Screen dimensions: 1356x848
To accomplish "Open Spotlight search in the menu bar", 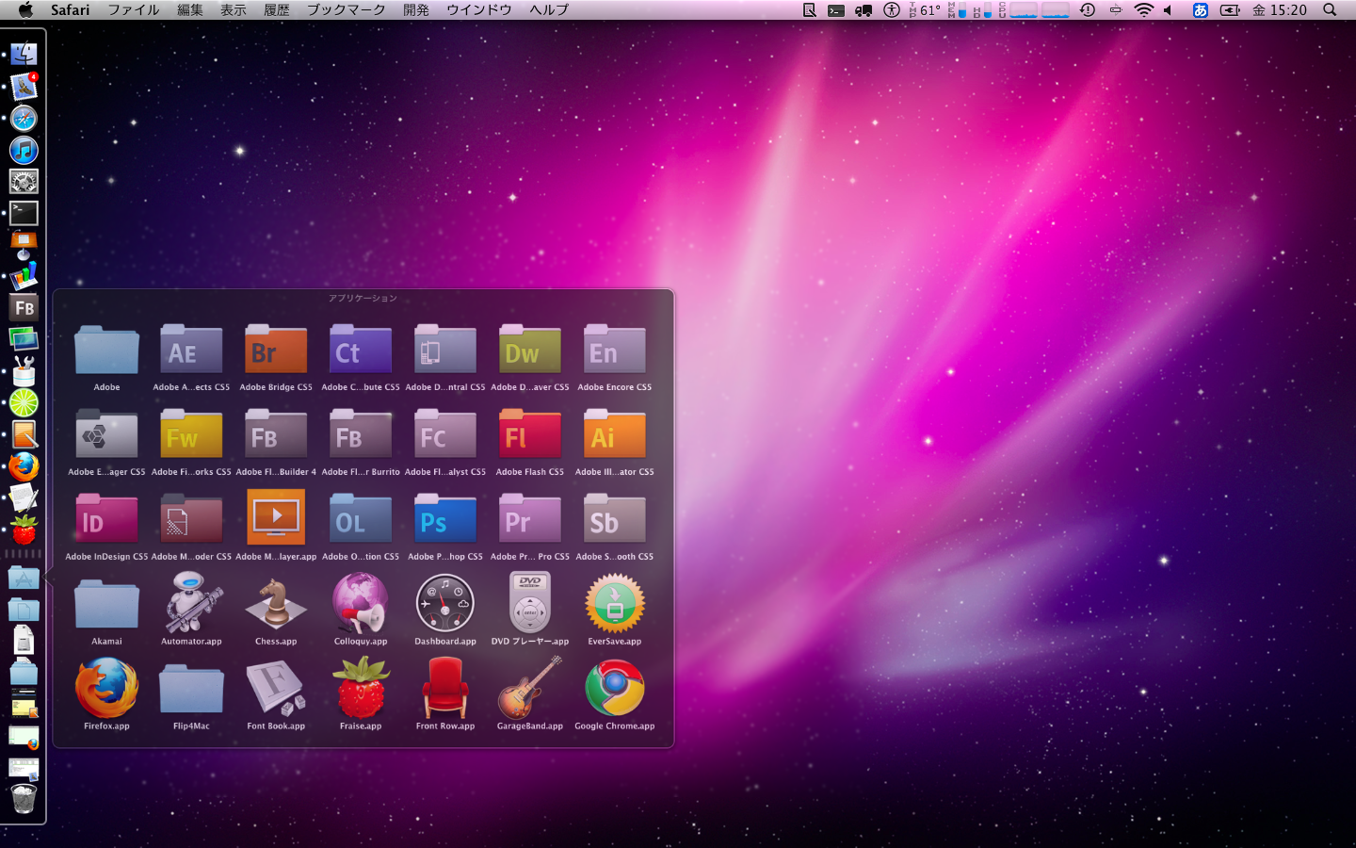I will click(1330, 9).
